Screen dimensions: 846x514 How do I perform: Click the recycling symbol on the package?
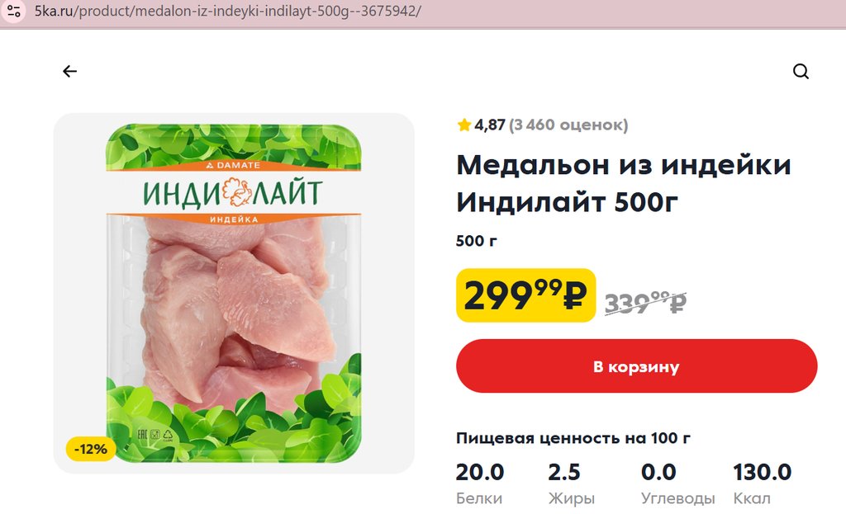pyautogui.click(x=168, y=433)
